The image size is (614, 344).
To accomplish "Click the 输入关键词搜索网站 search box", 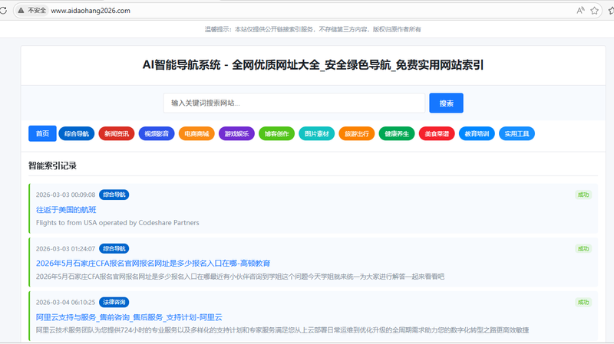I will [x=294, y=103].
